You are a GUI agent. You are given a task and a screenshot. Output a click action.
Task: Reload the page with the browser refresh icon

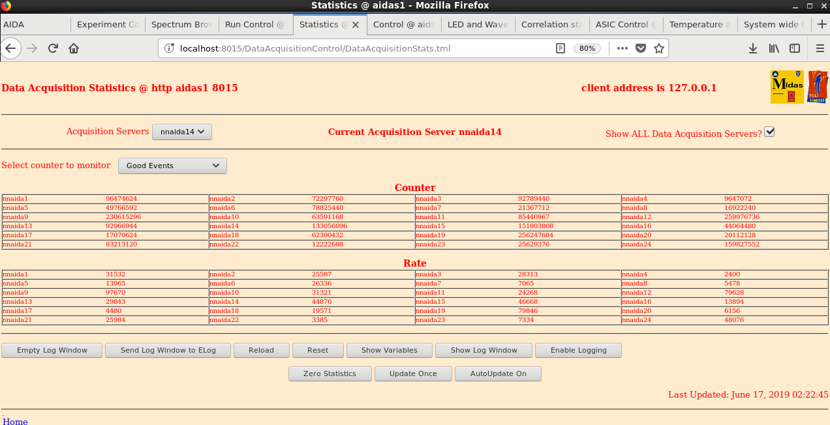[54, 48]
